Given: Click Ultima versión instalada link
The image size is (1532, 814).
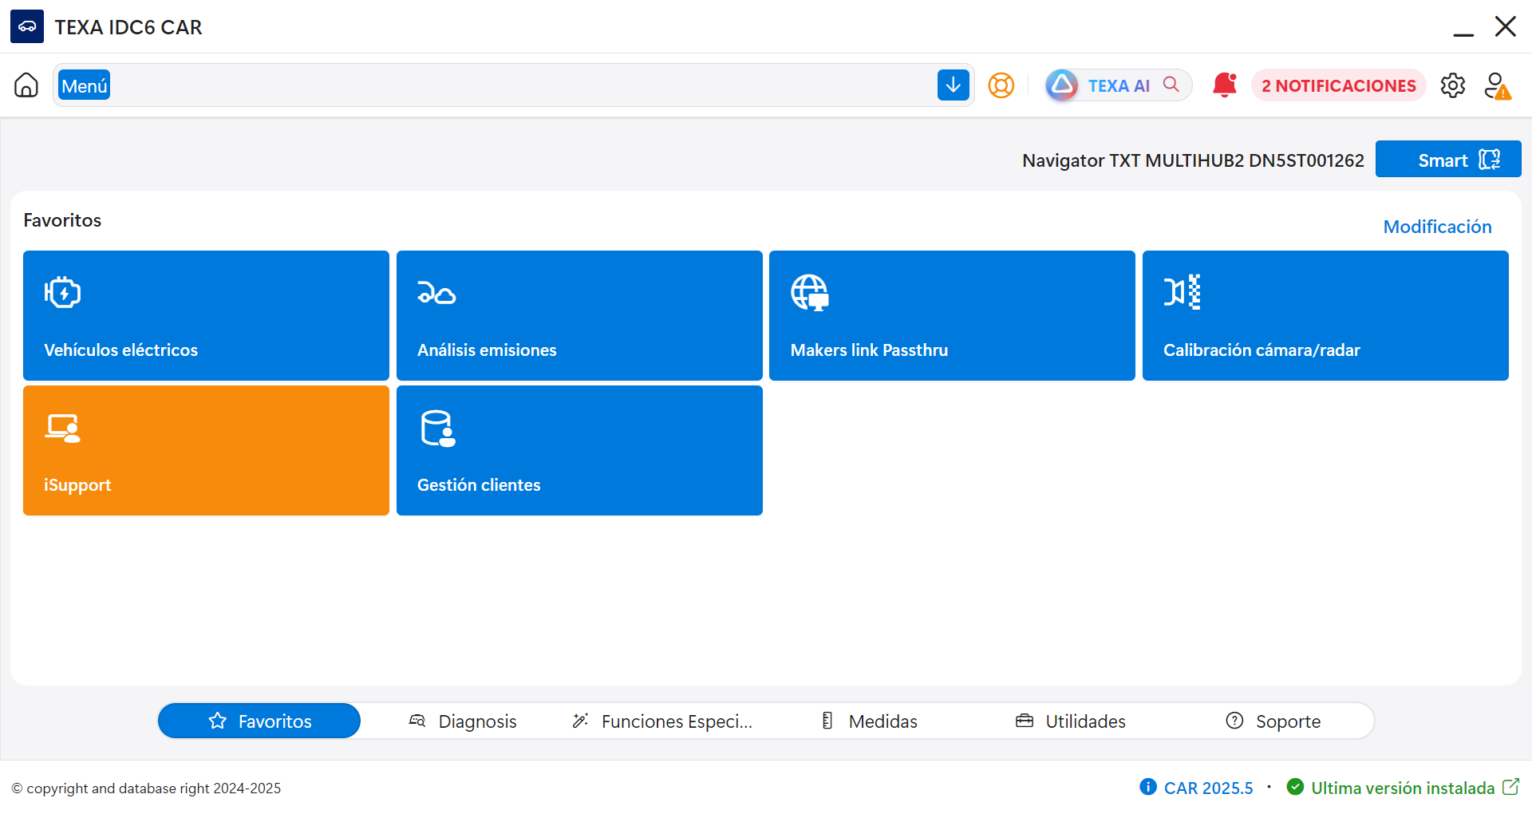Looking at the screenshot, I should (1403, 788).
